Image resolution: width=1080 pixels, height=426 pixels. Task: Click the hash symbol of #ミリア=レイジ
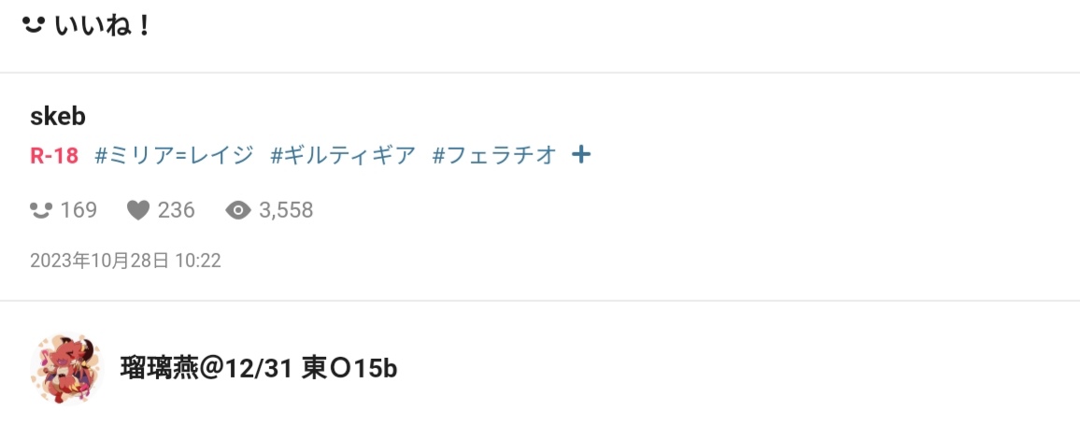coord(101,155)
